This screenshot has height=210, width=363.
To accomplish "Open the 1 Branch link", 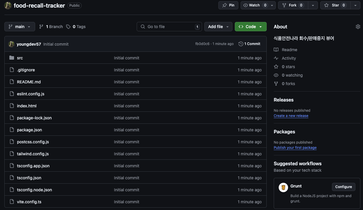I will [x=51, y=27].
